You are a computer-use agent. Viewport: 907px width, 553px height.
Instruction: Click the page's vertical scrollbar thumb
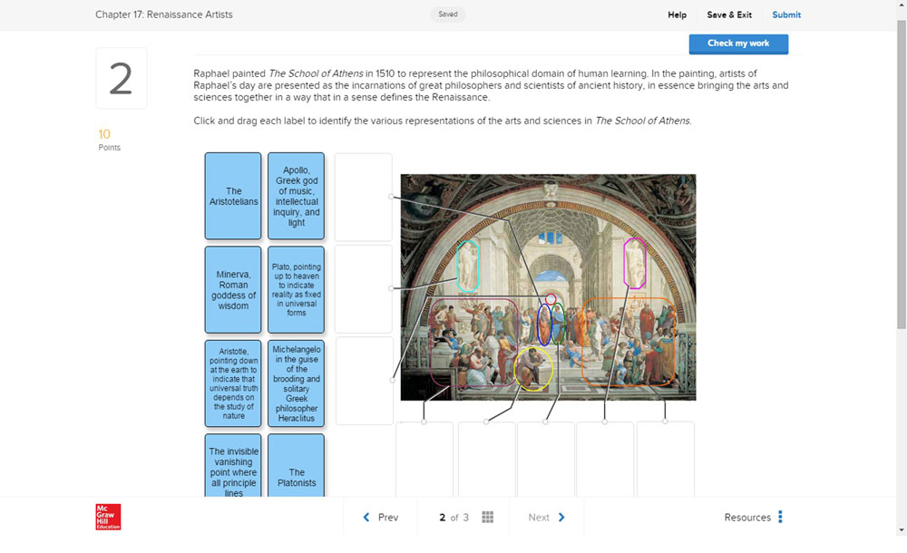(902, 175)
